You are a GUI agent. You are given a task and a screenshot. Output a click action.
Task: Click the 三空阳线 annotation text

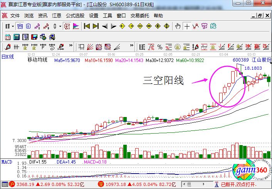click(163, 80)
